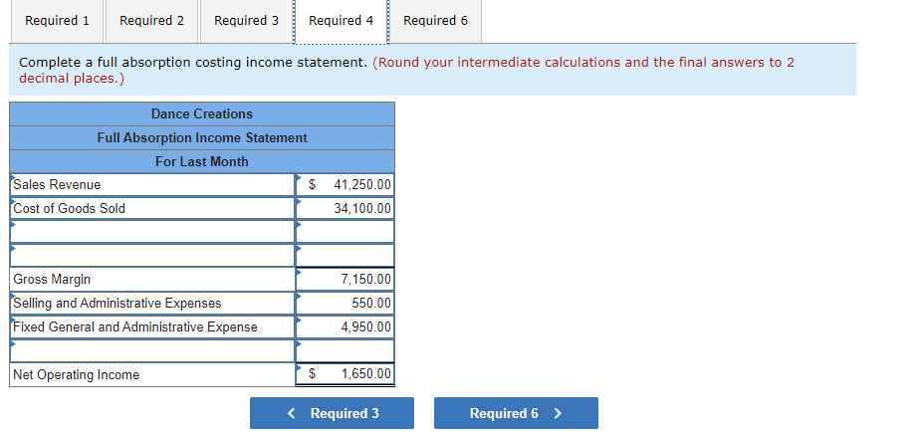Switch to the Required 2 tab
The image size is (923, 432).
point(152,21)
